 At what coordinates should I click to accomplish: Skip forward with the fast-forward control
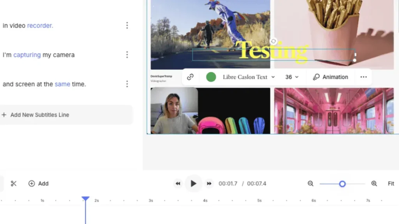[x=209, y=183]
